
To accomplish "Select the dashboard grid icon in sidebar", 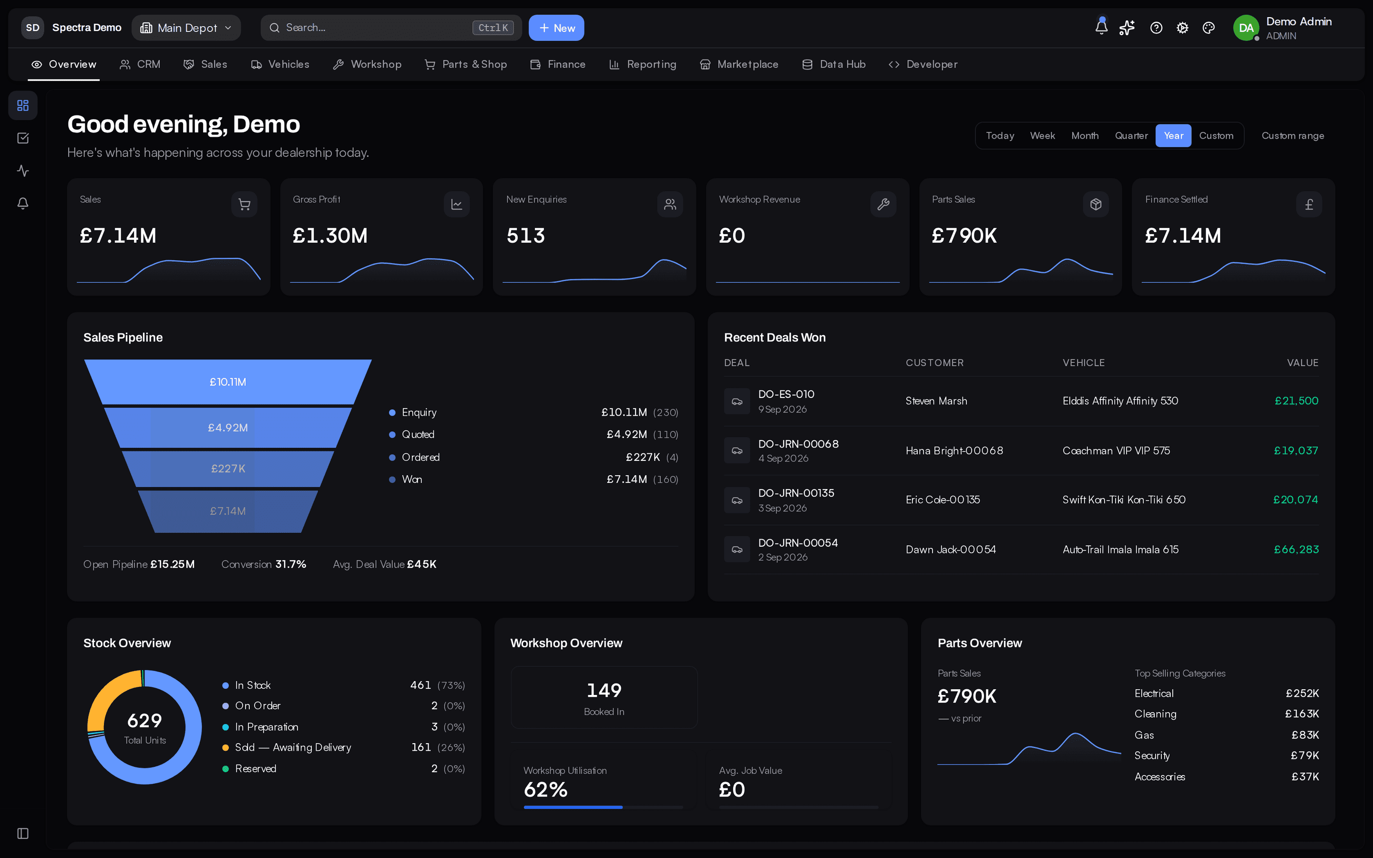I will coord(23,105).
